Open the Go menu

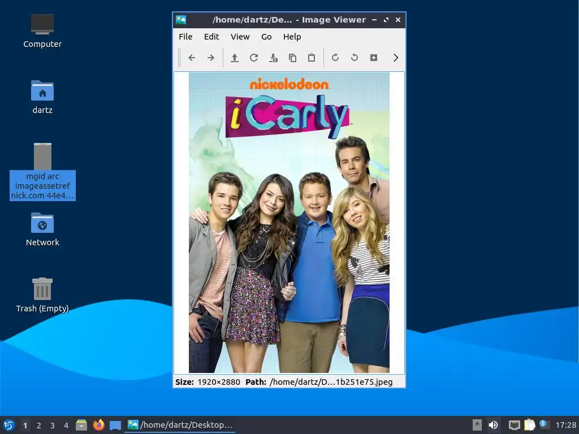(266, 37)
